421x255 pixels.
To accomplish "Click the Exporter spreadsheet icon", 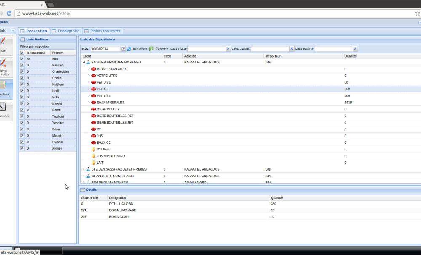I will pyautogui.click(x=152, y=49).
